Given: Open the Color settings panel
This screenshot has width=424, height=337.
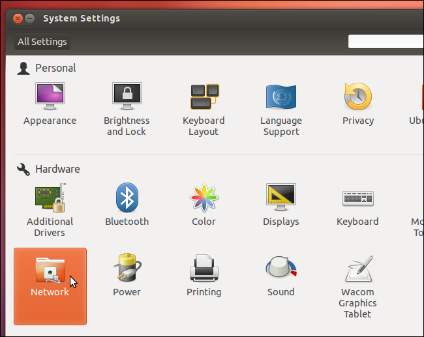Looking at the screenshot, I should [x=204, y=205].
